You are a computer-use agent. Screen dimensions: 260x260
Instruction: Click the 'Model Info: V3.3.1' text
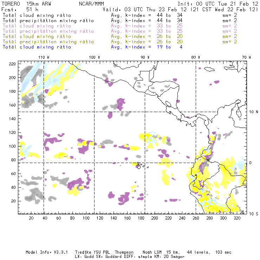(47, 252)
